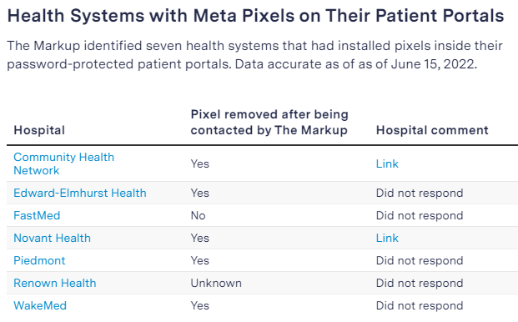The height and width of the screenshot is (322, 518).
Task: Follow the Novant Health link
Action: click(52, 238)
